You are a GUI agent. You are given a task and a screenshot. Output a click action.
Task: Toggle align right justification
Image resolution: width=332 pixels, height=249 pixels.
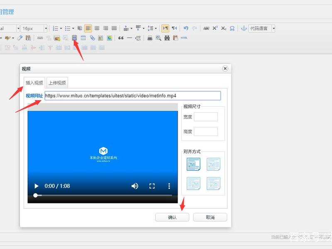coord(105,28)
